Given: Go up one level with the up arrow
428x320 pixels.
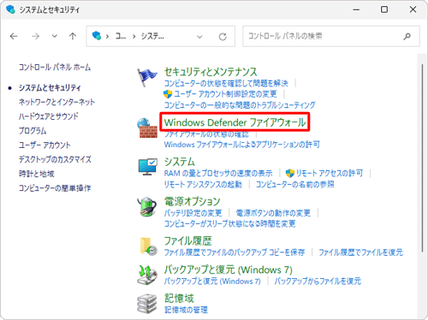Looking at the screenshot, I should 73,36.
